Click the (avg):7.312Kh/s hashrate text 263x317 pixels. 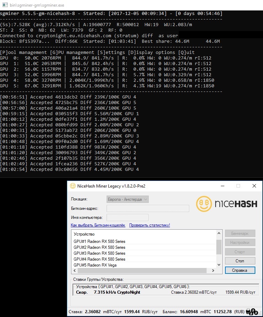coord(54,25)
